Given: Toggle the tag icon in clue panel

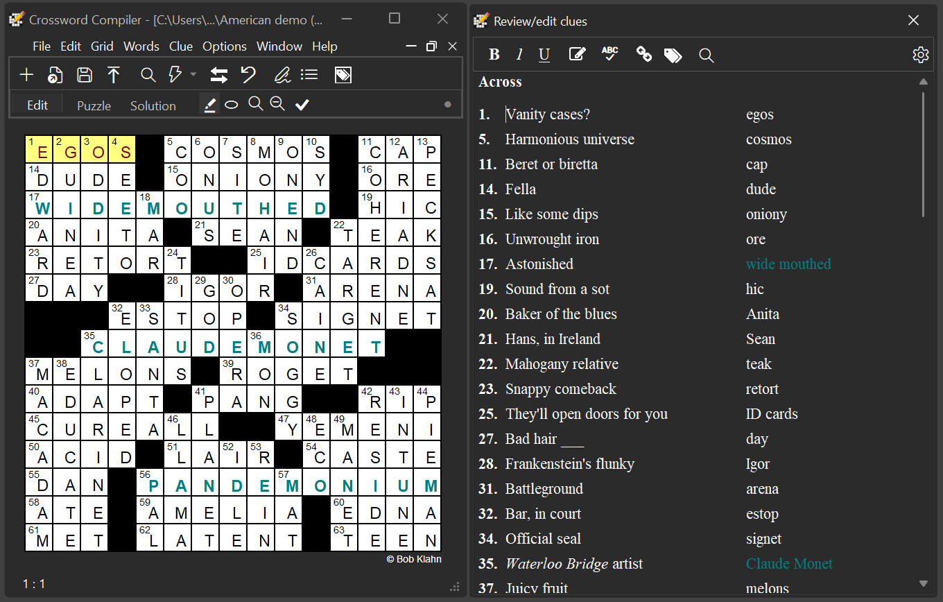Looking at the screenshot, I should [672, 54].
